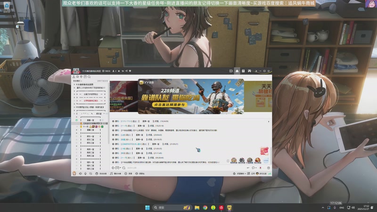Collapse the 直播一室 channel node
Viewport: 377px width, 212px height.
(x=77, y=120)
